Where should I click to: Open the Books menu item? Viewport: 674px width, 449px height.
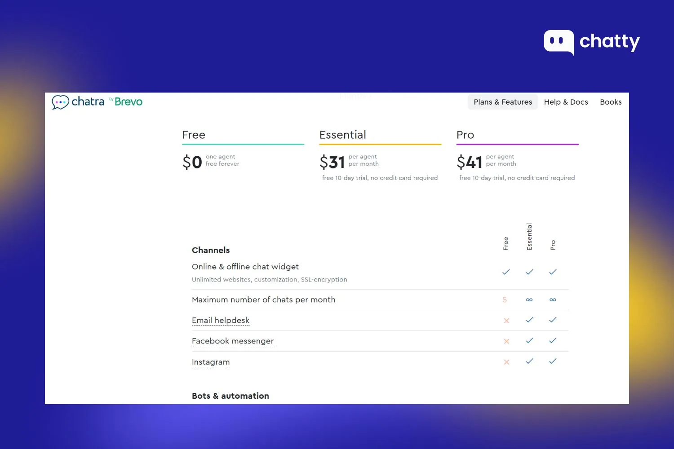click(x=611, y=102)
